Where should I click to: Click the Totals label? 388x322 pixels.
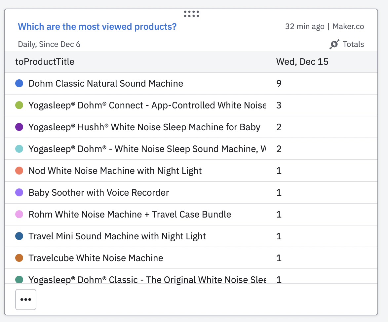tap(353, 44)
